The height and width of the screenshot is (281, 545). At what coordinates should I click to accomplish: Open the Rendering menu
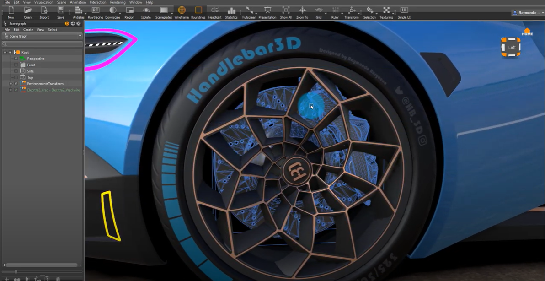[x=118, y=2]
